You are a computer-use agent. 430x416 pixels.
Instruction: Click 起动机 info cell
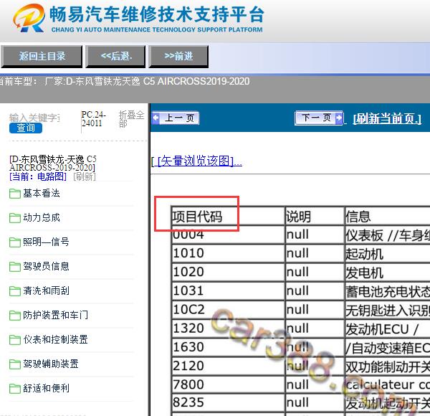[x=387, y=253]
